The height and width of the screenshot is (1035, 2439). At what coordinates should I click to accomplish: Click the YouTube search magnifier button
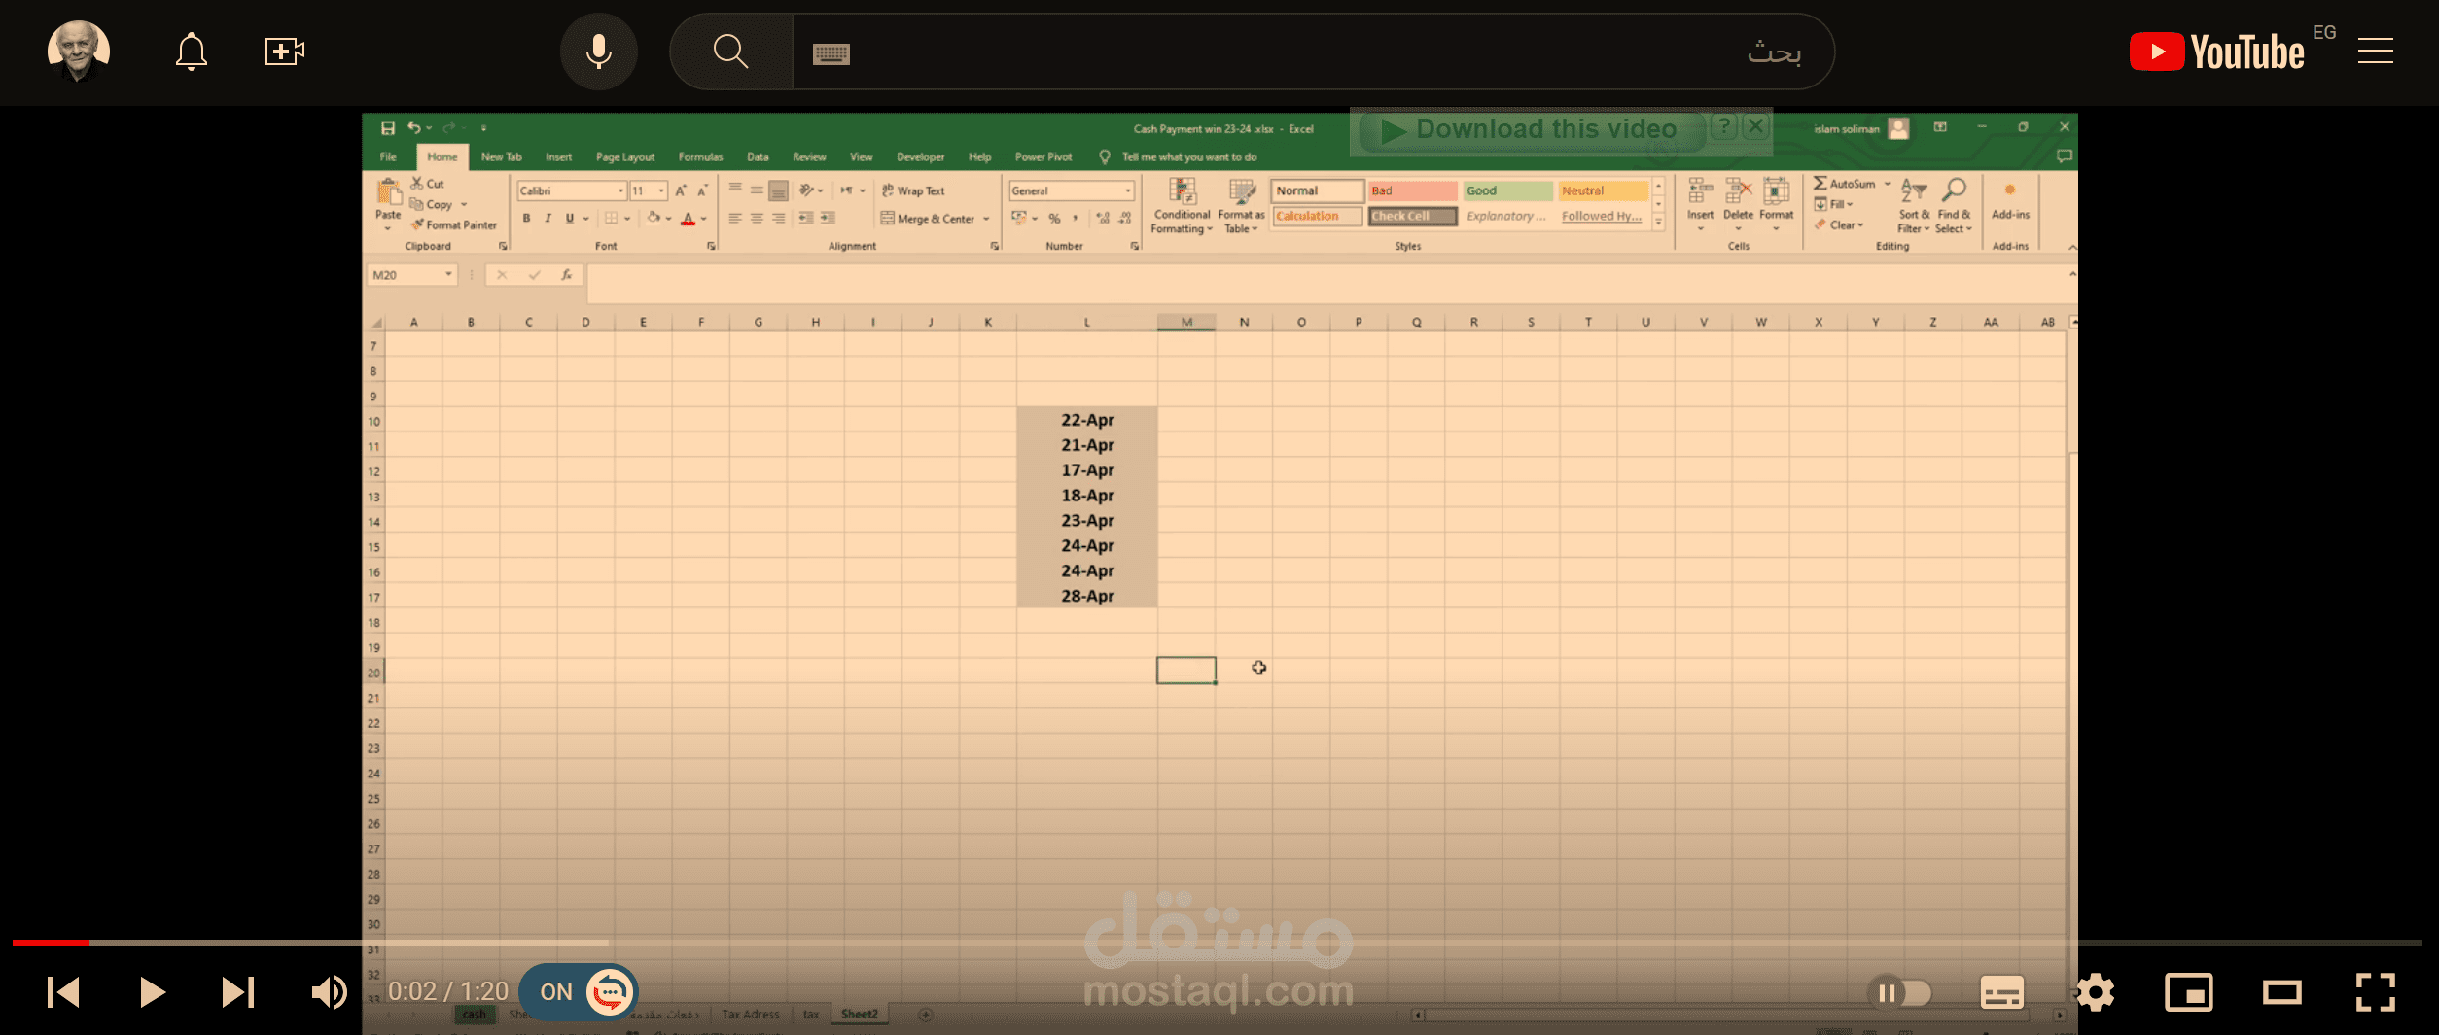coord(731,52)
